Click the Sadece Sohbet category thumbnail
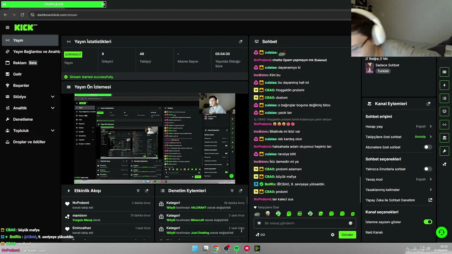This screenshot has height=254, width=452. tap(369, 68)
